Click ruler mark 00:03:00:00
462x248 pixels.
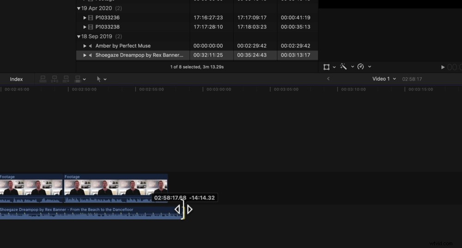pyautogui.click(x=219, y=89)
